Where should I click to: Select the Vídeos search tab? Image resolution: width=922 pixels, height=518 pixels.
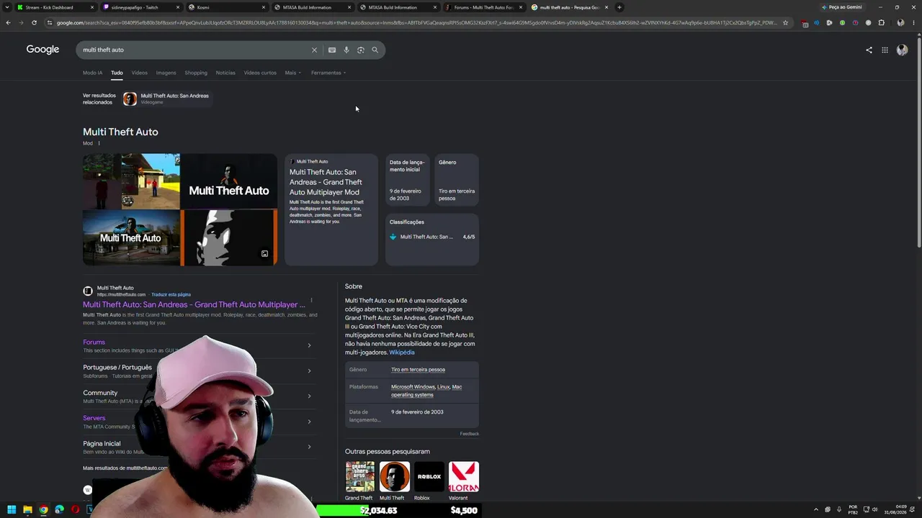coord(139,73)
